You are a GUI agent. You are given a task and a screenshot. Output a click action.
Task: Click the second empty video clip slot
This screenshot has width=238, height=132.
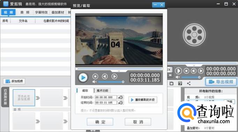click(52, 98)
